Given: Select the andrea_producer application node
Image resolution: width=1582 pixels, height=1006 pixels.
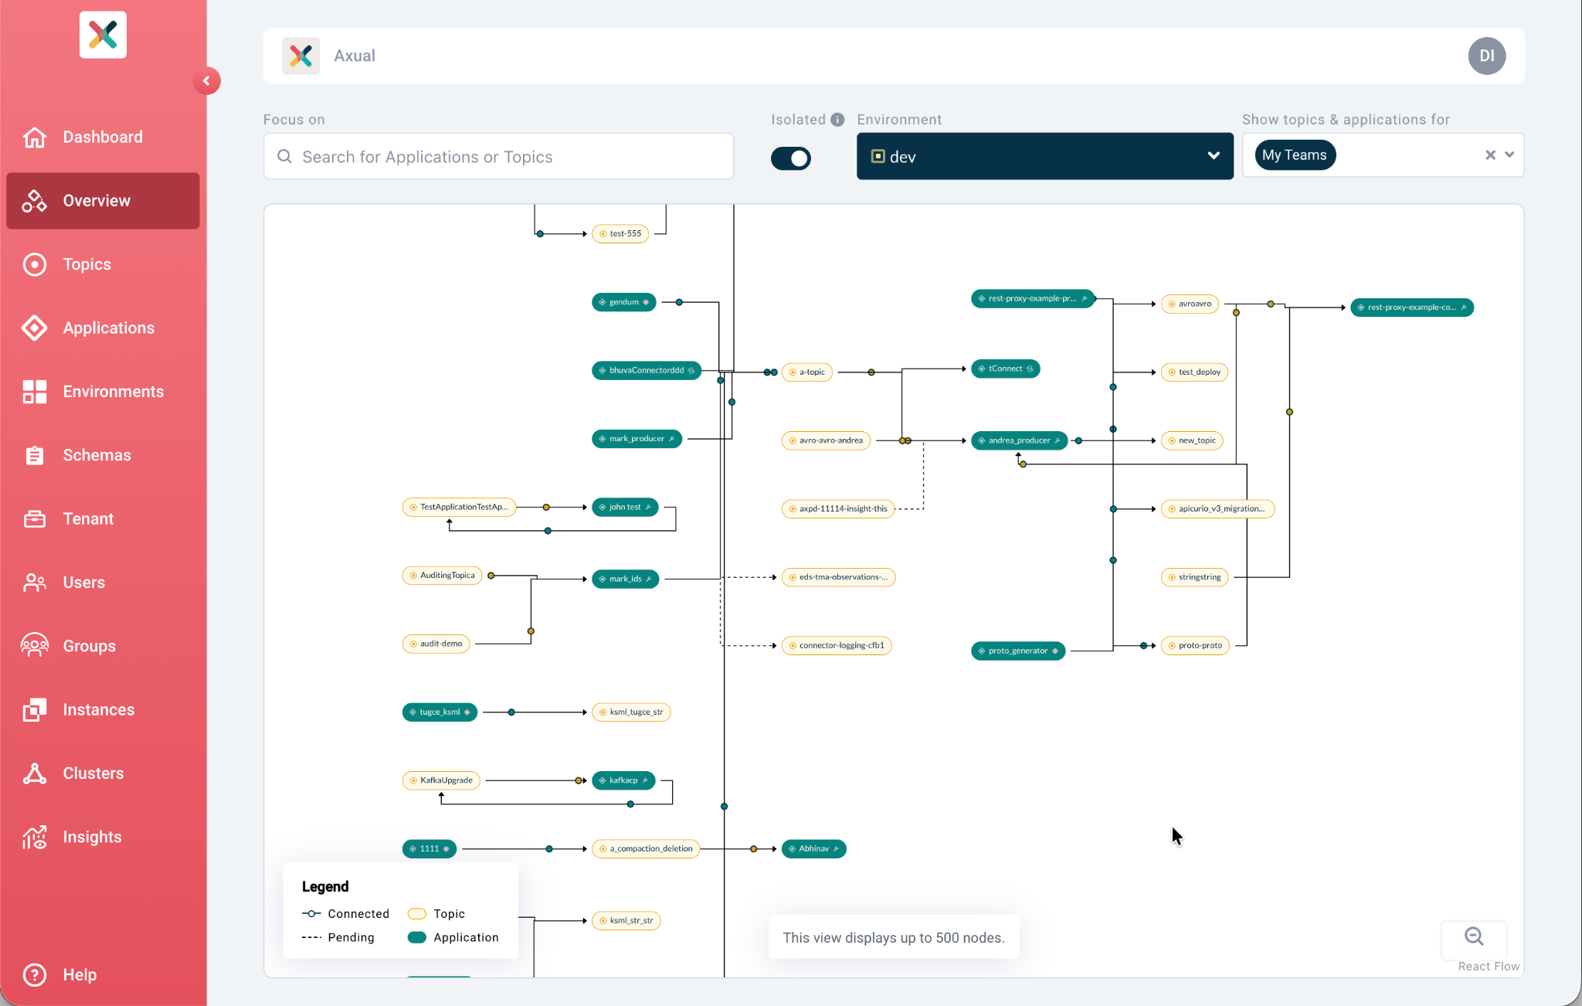Looking at the screenshot, I should point(1019,440).
